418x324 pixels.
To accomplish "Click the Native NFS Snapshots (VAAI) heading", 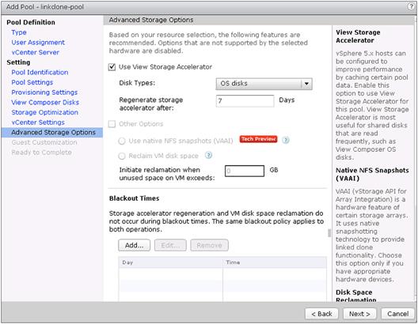I will click(372, 174).
